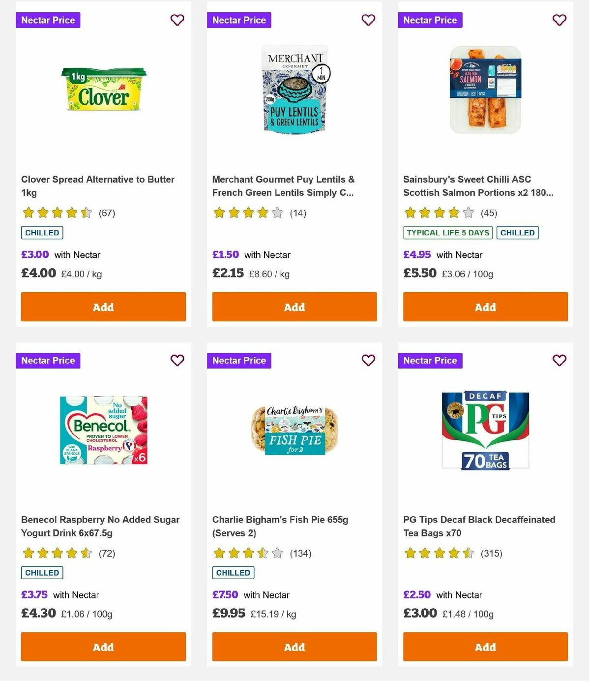Click the heart icon on Merchant Gourmet lentils

368,20
